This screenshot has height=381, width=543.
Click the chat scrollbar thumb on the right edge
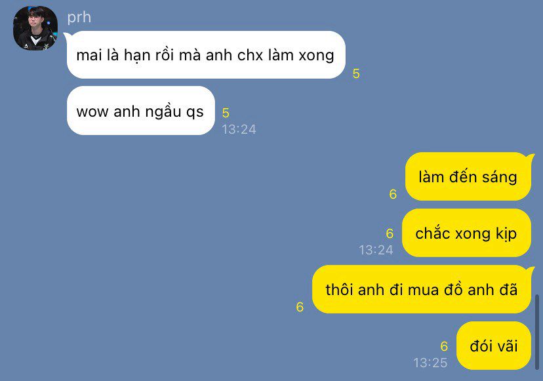click(x=537, y=332)
